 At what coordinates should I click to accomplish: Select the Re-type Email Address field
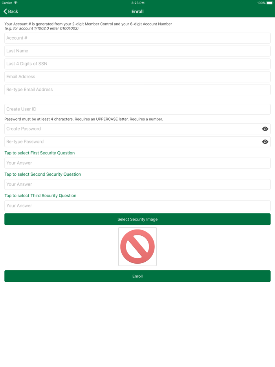pos(137,90)
